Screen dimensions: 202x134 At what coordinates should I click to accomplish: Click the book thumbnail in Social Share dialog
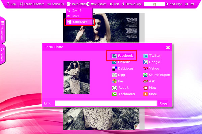coord(76,77)
